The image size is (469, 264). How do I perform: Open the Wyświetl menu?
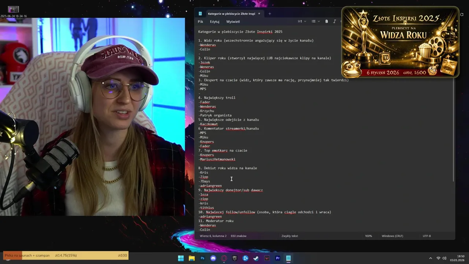click(233, 22)
